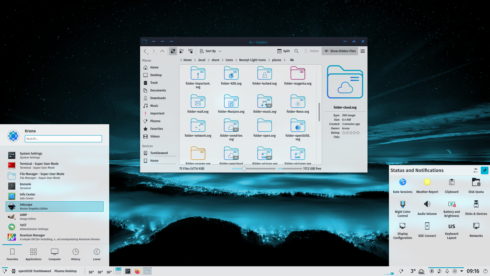Open notifications bell in system tray

(447, 271)
